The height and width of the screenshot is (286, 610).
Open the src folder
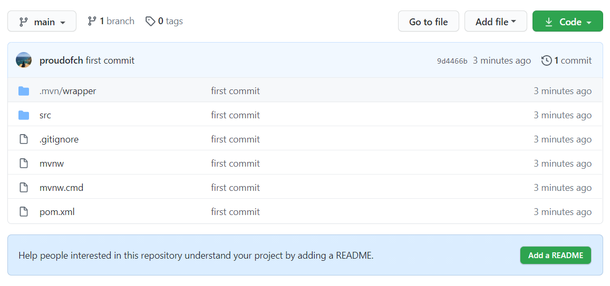pyautogui.click(x=45, y=115)
